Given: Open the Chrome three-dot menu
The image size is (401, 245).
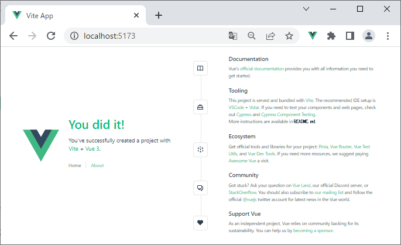Looking at the screenshot, I should (388, 36).
